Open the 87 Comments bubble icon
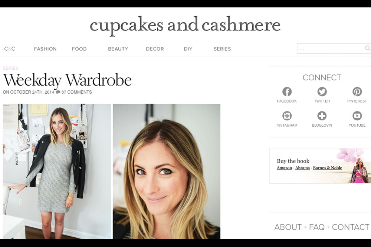The image size is (371, 247). click(x=58, y=92)
